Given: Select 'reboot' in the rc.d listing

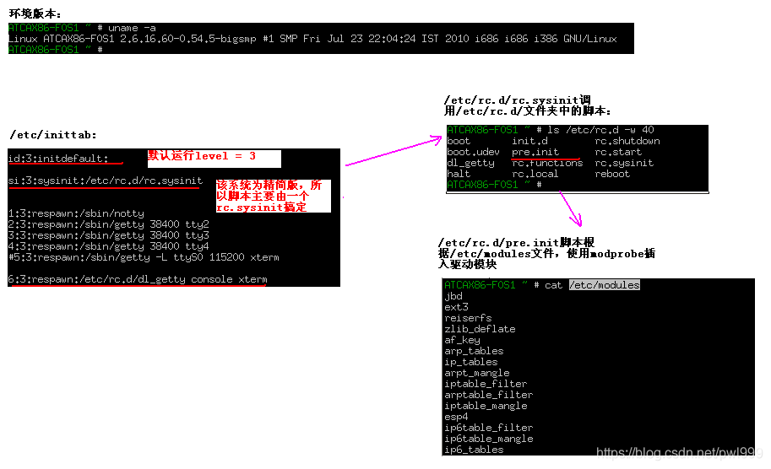Looking at the screenshot, I should [612, 174].
